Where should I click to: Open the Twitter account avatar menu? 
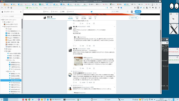click(x=132, y=12)
